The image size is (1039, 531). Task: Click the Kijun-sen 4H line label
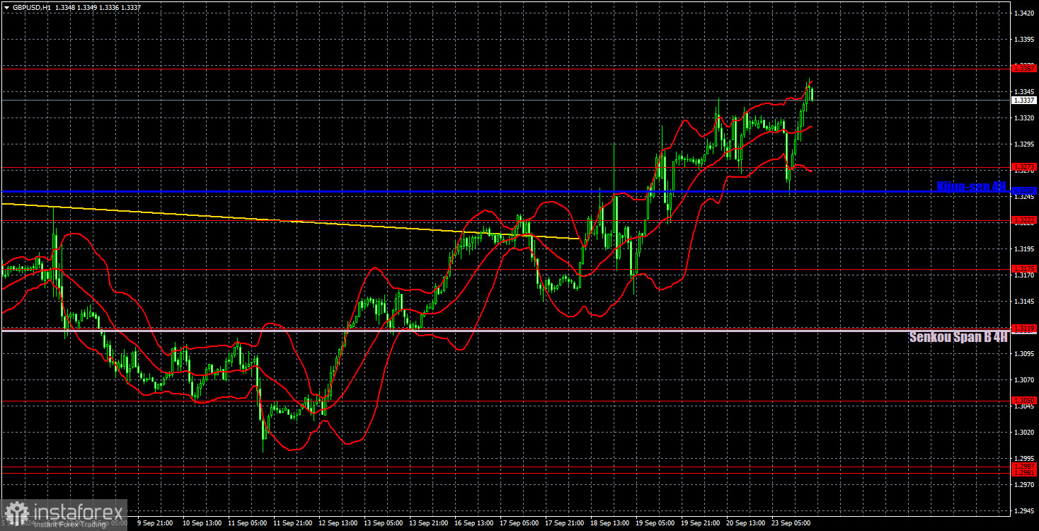click(x=971, y=186)
